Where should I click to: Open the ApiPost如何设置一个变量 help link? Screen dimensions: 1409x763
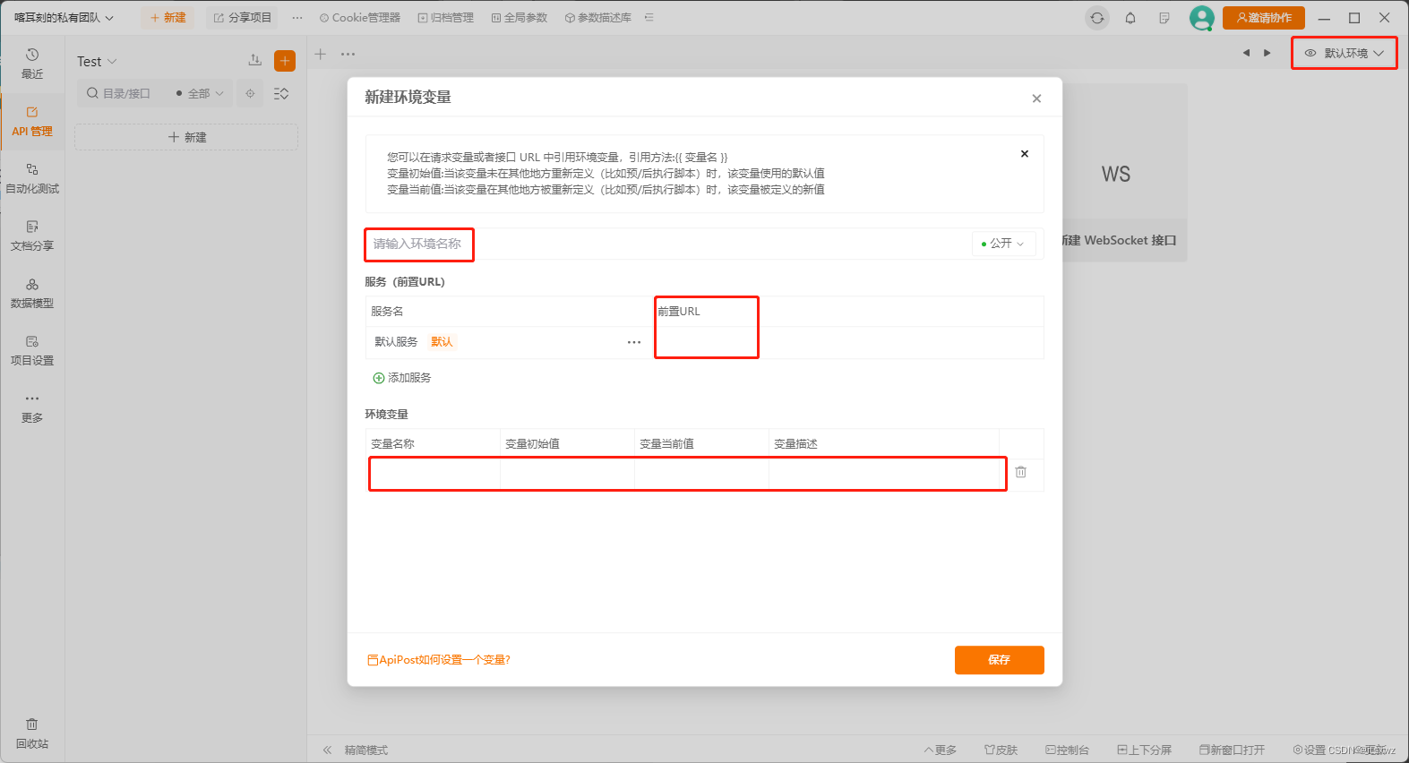tap(439, 660)
